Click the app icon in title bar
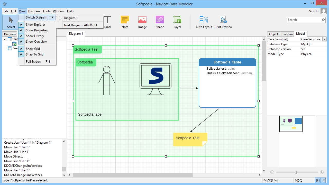This screenshot has width=329, height=185. click(x=4, y=4)
